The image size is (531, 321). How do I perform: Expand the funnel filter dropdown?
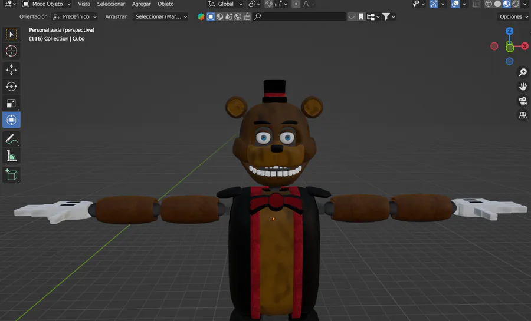pos(388,16)
